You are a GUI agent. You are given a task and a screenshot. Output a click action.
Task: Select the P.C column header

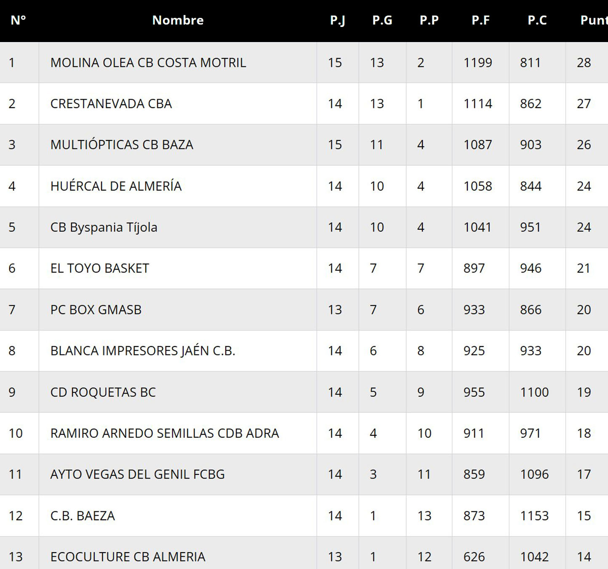[x=537, y=20]
